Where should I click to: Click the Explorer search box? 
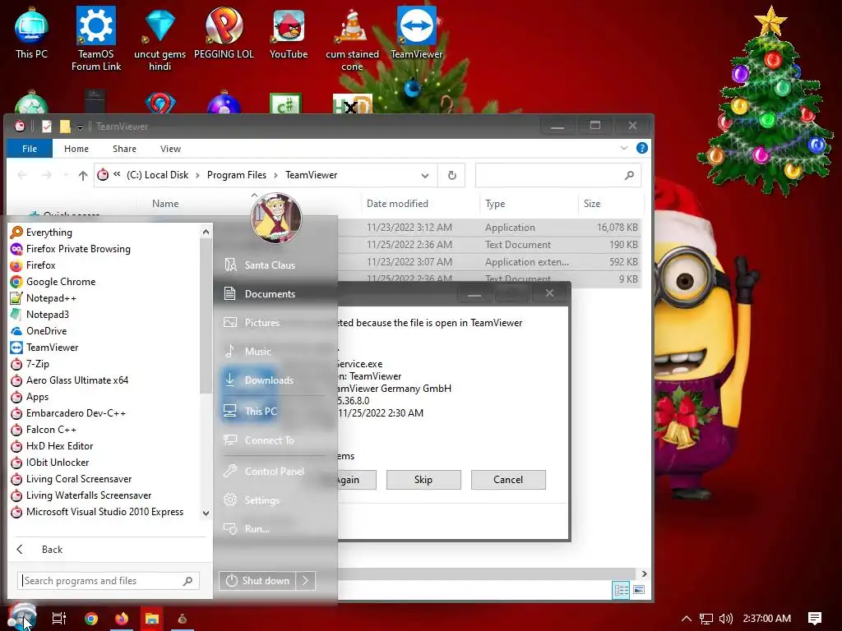pyautogui.click(x=558, y=176)
